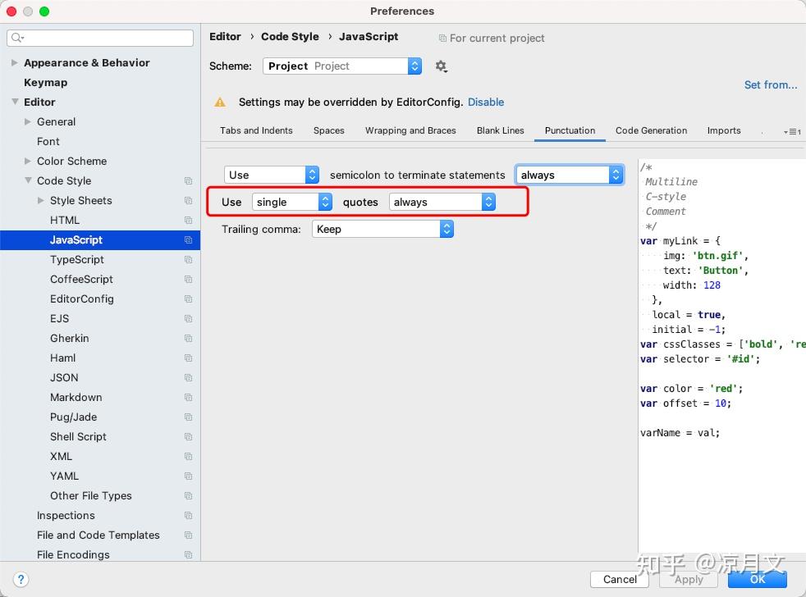This screenshot has height=597, width=806.
Task: Click the help question mark button
Action: coord(21,579)
